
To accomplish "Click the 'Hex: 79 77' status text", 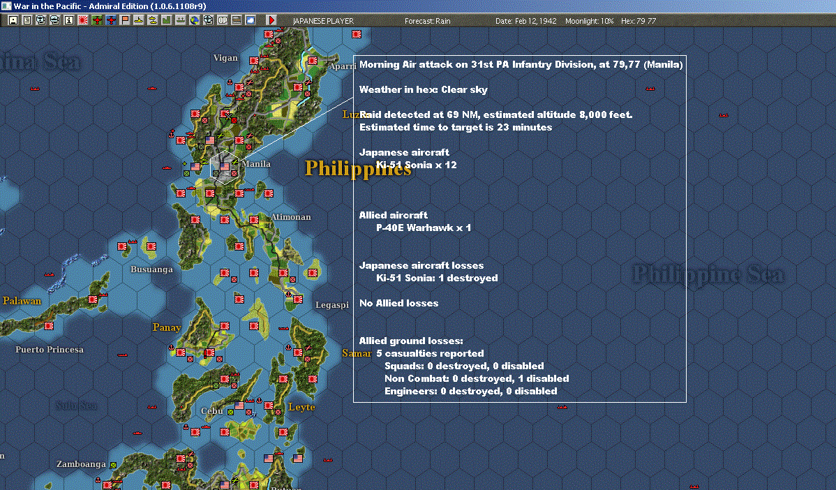I will (x=639, y=21).
